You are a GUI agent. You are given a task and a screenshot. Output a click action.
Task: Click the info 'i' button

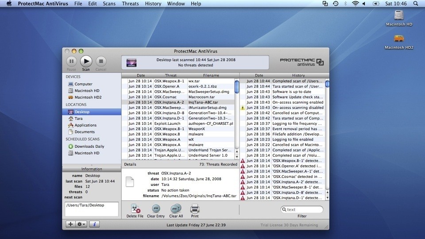tap(94, 224)
